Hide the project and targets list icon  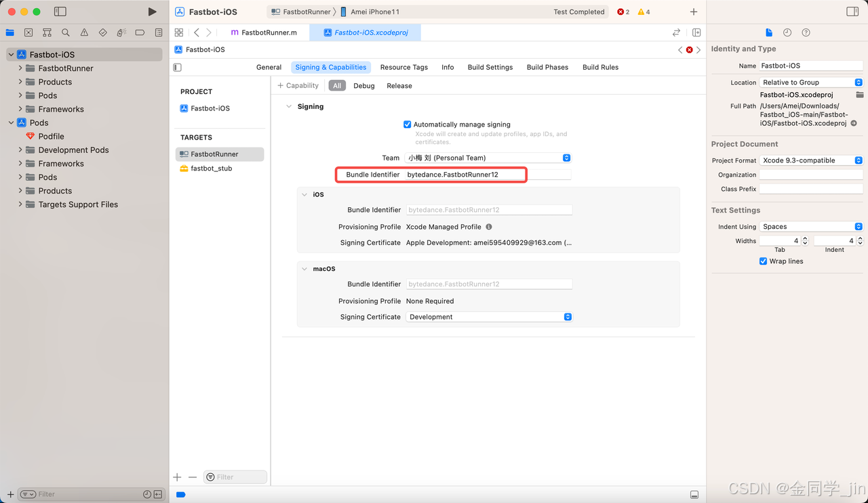point(178,67)
